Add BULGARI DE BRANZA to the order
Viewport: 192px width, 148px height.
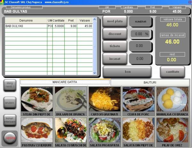click(71, 100)
